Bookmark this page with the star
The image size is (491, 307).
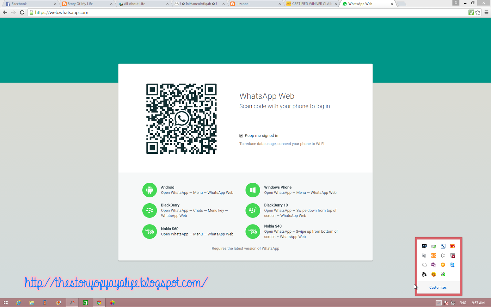click(478, 13)
